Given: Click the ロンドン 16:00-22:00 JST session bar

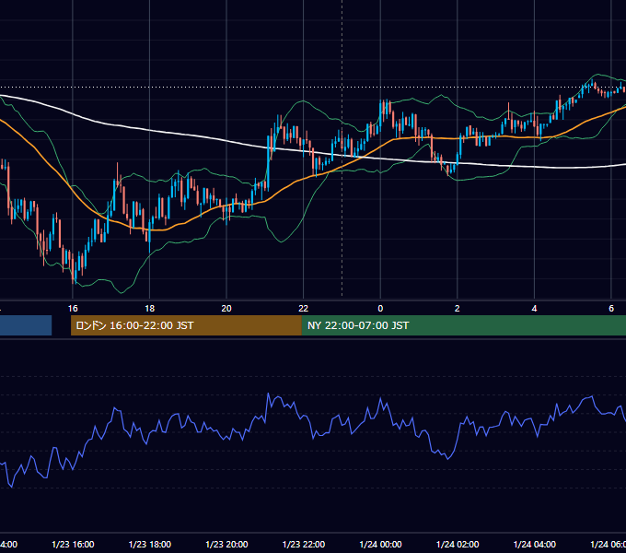Looking at the screenshot, I should coord(186,325).
